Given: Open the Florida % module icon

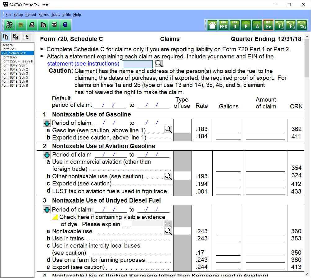Looking at the screenshot, I should coord(302,25).
